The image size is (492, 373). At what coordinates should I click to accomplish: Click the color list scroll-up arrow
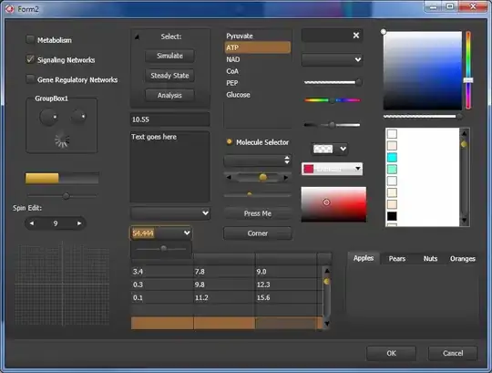(x=464, y=133)
